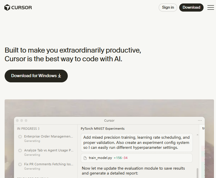Select Enterprise Order Management task item

pos(49,136)
